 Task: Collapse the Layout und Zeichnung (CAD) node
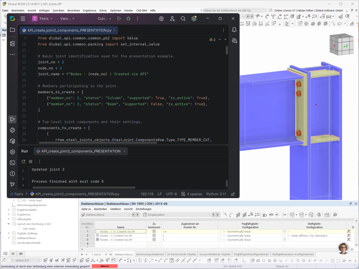pos(9,224)
